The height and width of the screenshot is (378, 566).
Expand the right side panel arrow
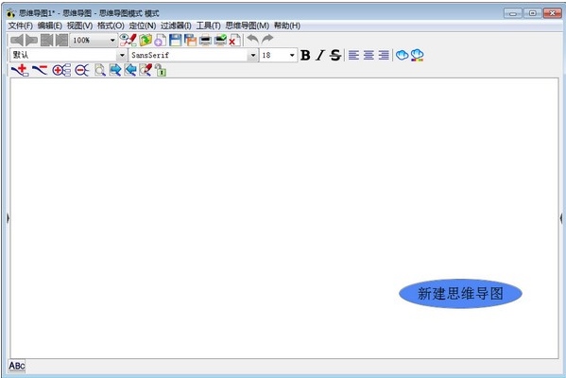561,217
